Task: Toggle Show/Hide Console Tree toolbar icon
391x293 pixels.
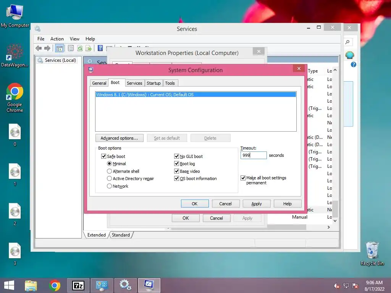Action: click(59, 48)
